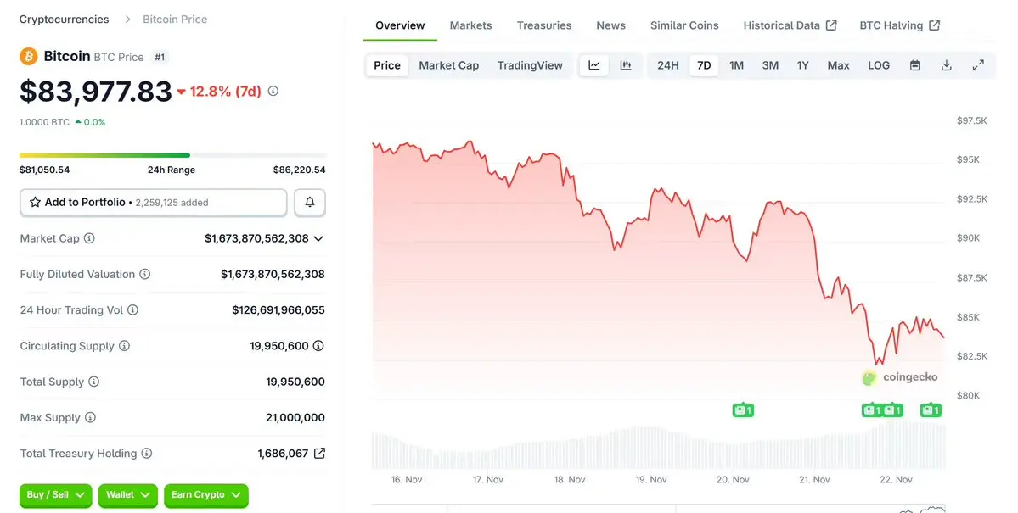Go to Cryptocurrencies breadcrumb link
Viewport: 1018px width, 513px height.
(64, 19)
